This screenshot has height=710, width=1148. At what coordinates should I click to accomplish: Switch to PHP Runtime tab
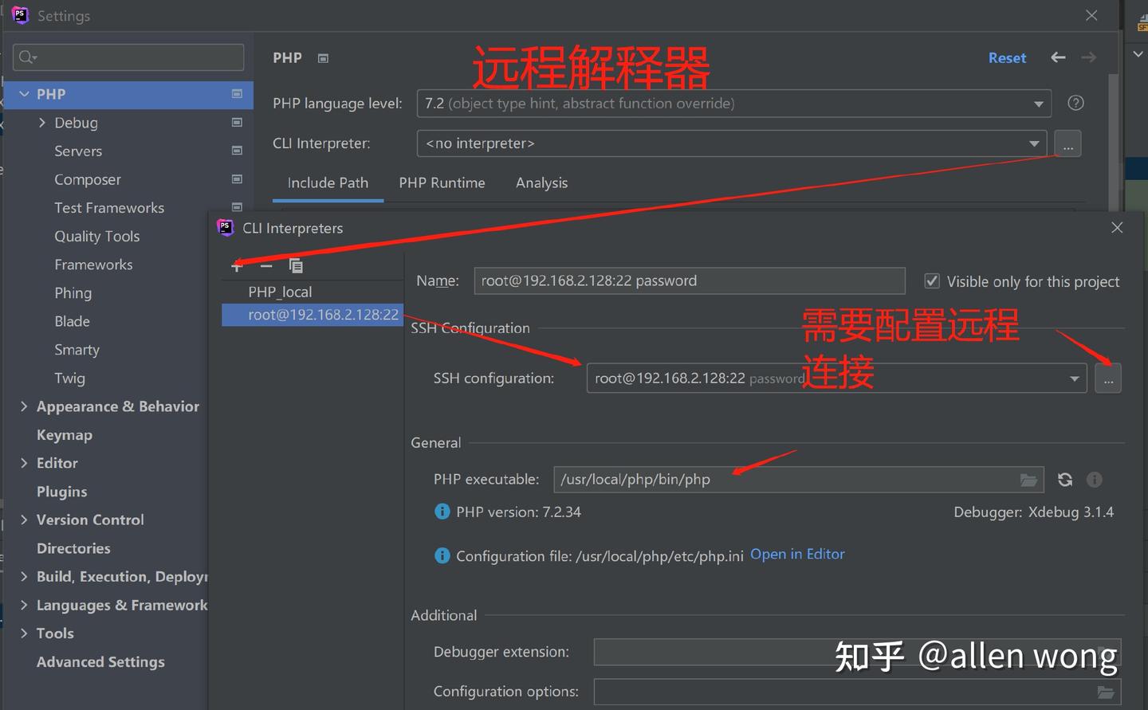point(442,183)
